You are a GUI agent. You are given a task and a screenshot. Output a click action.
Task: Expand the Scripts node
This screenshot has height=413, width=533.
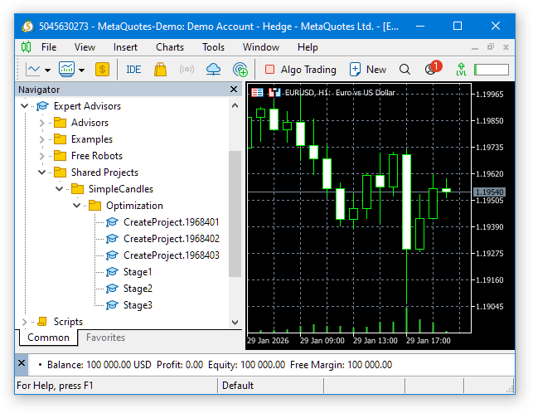(x=24, y=322)
